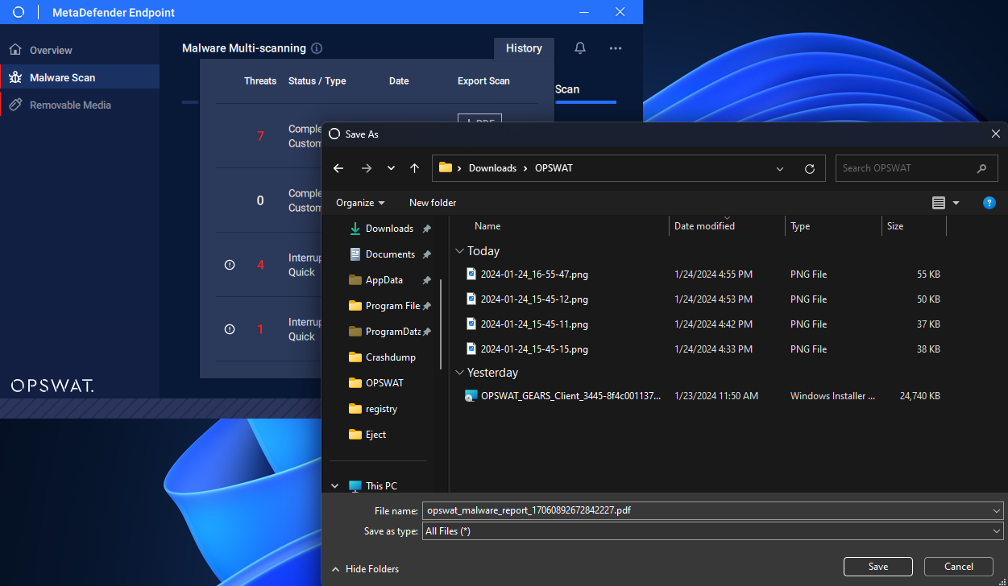Hide Folders in Save As dialog

coord(364,569)
